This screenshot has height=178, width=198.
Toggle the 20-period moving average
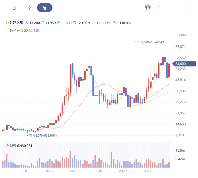26,30
